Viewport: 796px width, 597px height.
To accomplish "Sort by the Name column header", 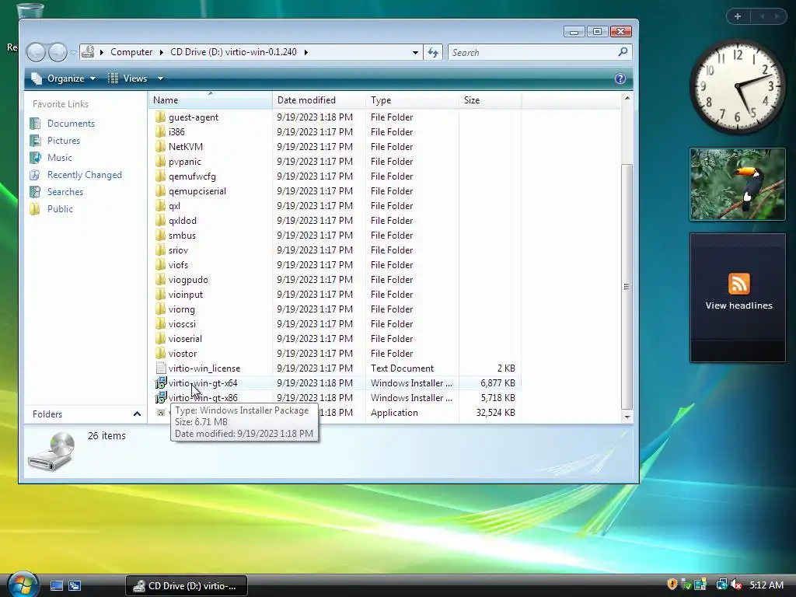I will pyautogui.click(x=210, y=100).
